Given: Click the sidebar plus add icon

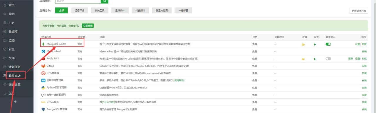Looking at the screenshot, I should pos(15,102).
